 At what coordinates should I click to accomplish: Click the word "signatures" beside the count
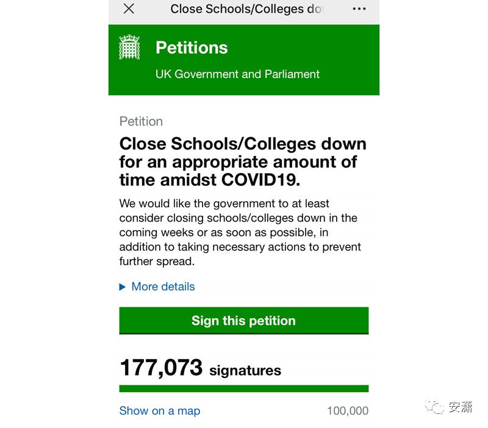pyautogui.click(x=245, y=371)
